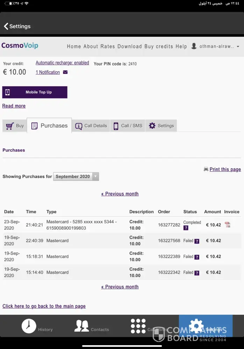The width and height of the screenshot is (244, 349).
Task: Click the help icon beside Failed order 163227568
Action: click(x=197, y=241)
